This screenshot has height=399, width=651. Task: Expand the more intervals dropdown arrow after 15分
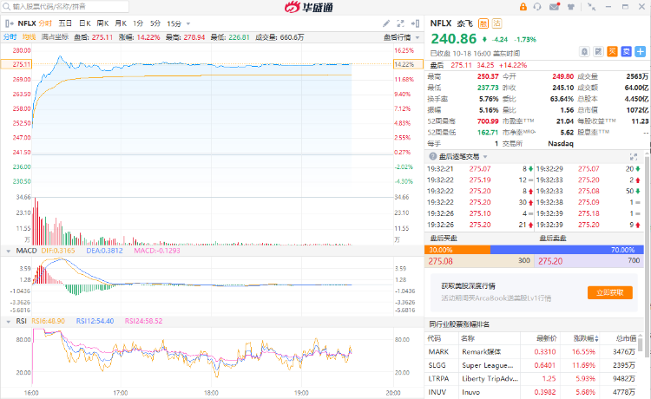coord(188,24)
